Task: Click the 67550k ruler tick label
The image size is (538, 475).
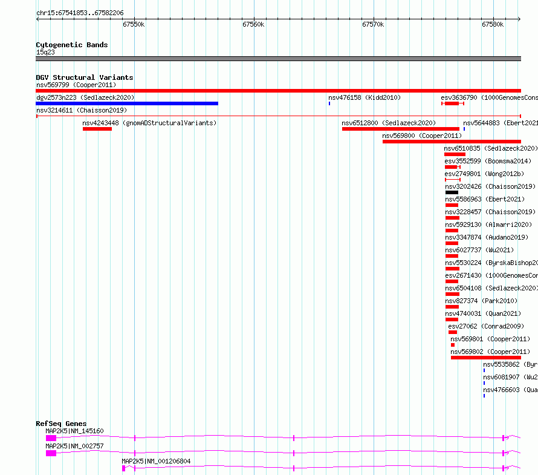Action: [x=134, y=24]
